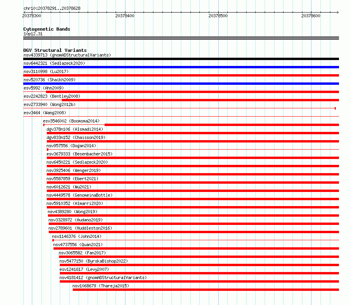Viewport: 350px width, 305px height.
Task: Click the DGV Structural Variants track heading
Action: (x=55, y=50)
